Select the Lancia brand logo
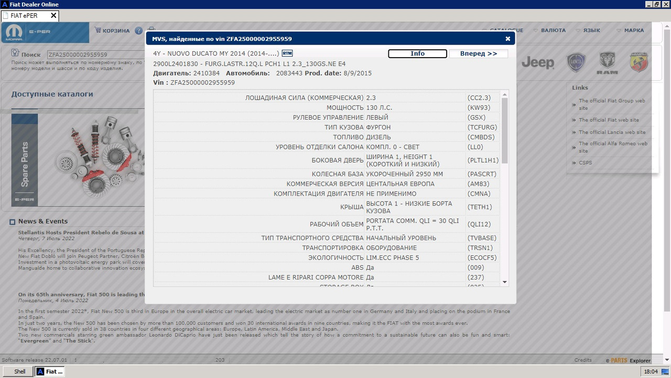The image size is (671, 378). pyautogui.click(x=576, y=63)
